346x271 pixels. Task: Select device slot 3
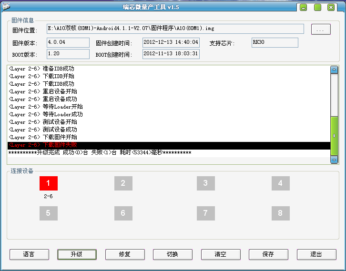pyautogui.click(x=206, y=183)
